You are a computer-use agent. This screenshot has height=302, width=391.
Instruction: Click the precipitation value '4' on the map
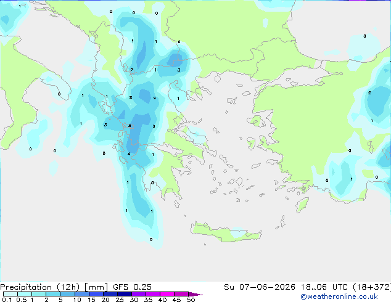click(x=129, y=153)
